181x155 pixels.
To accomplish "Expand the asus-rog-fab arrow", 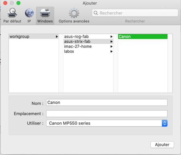I will 111,37.
